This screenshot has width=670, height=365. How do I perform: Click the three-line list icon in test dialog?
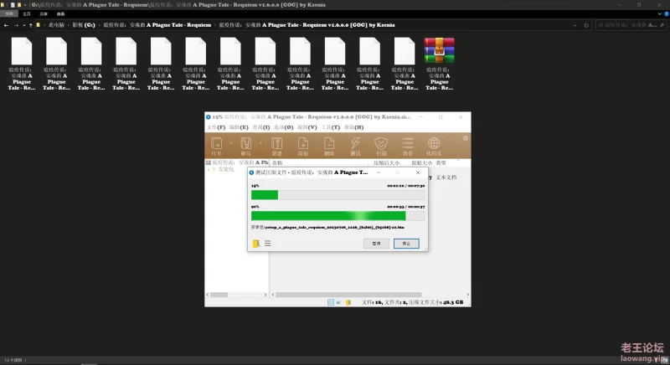pyautogui.click(x=267, y=244)
